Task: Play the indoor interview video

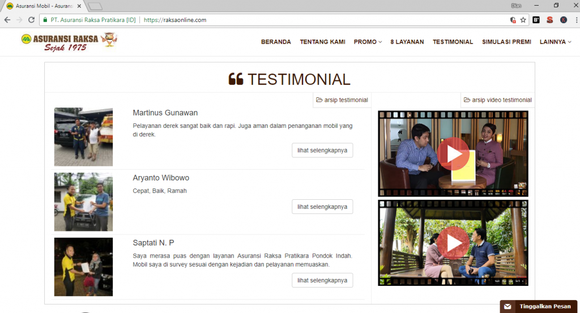Action: coord(453,154)
